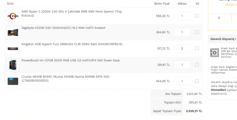Tick delete checkbox for AMD Ryzen 3
This screenshot has width=237, height=120.
click(197, 16)
